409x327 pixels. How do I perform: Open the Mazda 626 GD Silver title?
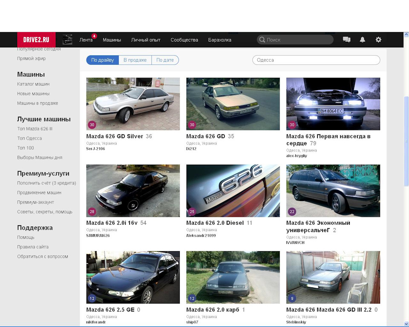115,136
